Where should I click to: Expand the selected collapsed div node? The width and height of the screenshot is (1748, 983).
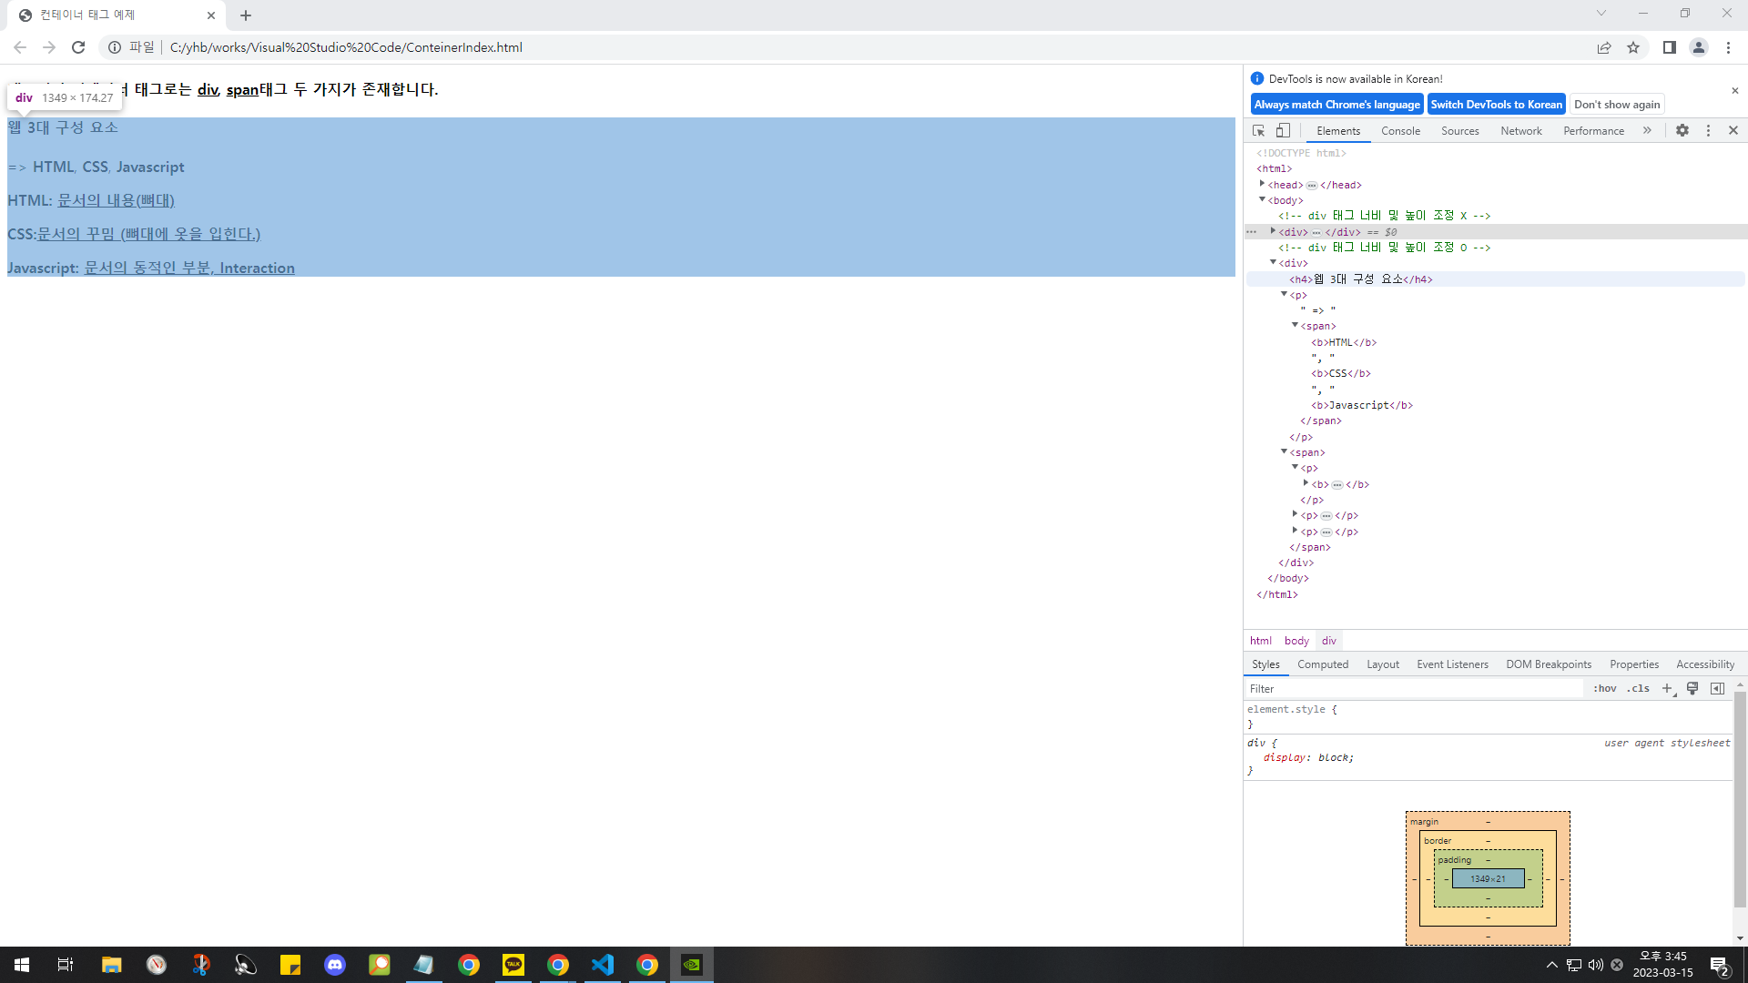(1273, 231)
